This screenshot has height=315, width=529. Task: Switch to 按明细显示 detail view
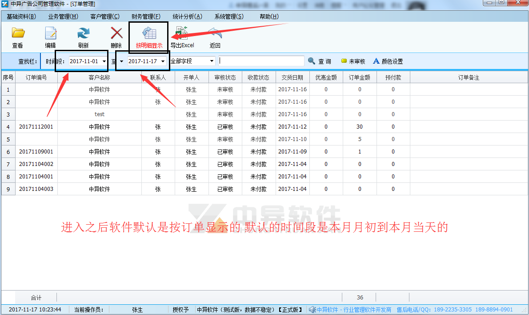click(149, 37)
